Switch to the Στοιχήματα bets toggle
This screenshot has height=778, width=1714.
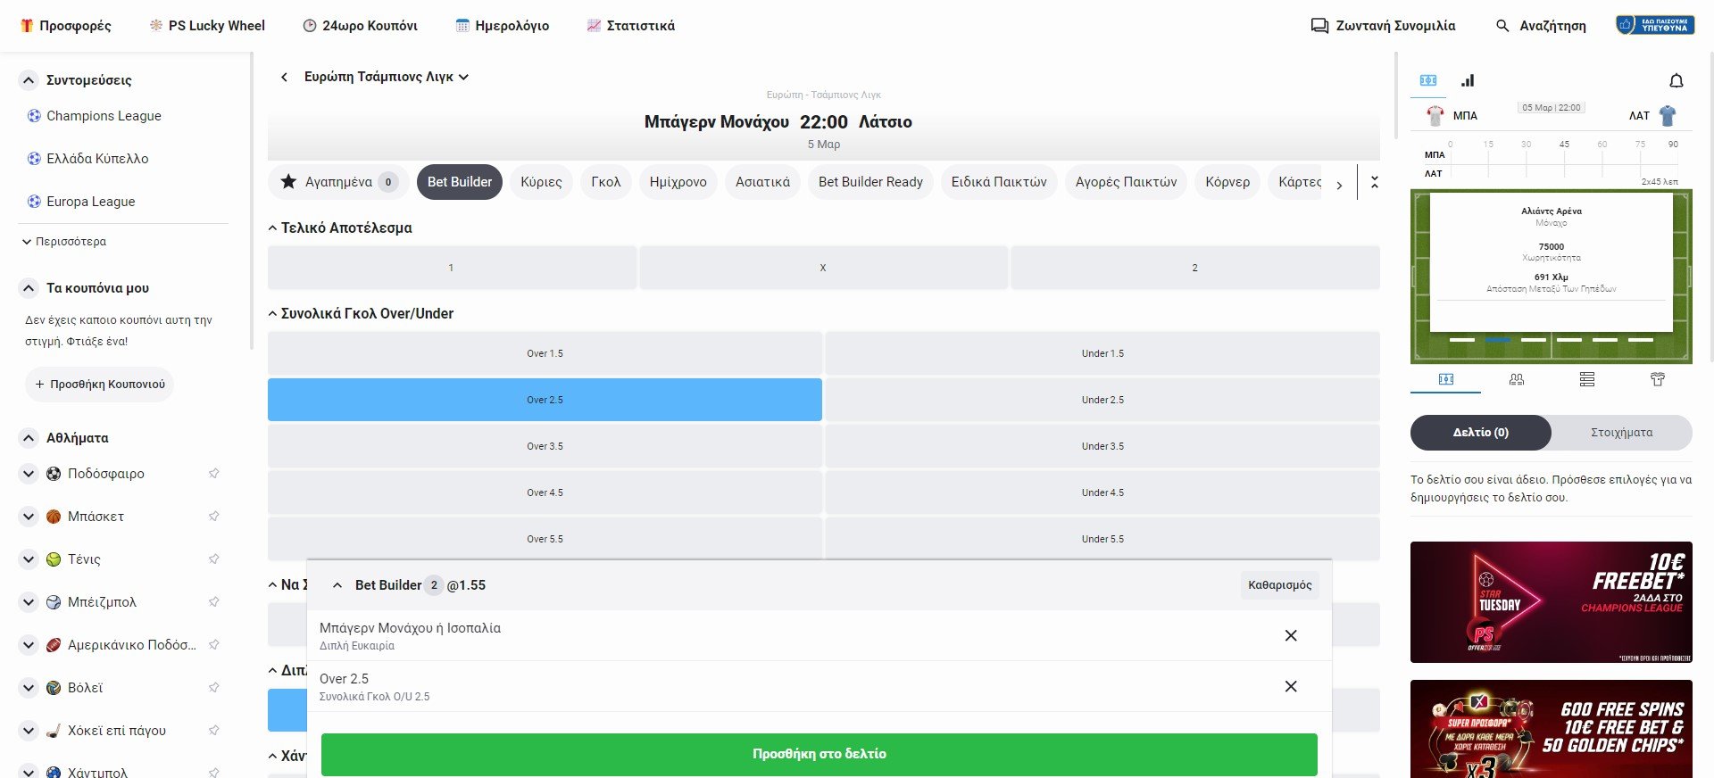(1621, 433)
